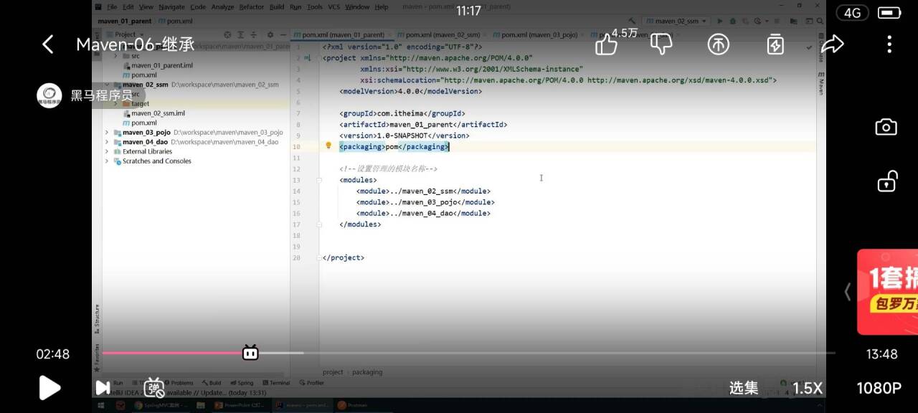Collapse the maven_02_ssm module node
This screenshot has width=918, height=413.
pos(107,85)
